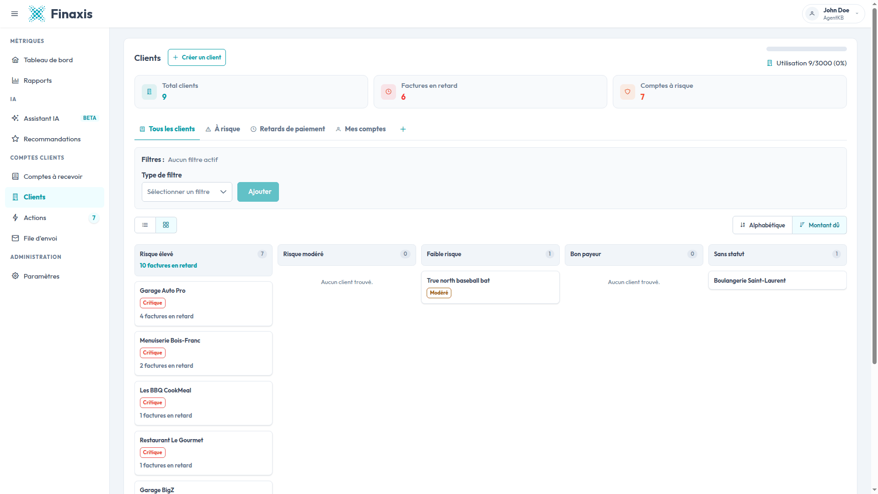Go to Tableau de bord
Screen dimensions: 878x494
[54, 60]
